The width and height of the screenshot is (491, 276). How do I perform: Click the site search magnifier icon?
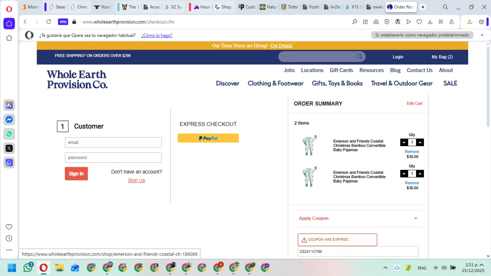click(x=359, y=57)
